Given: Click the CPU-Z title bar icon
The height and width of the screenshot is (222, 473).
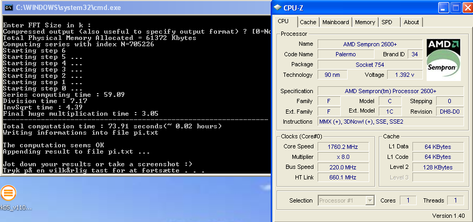Looking at the screenshot, I should 278,8.
